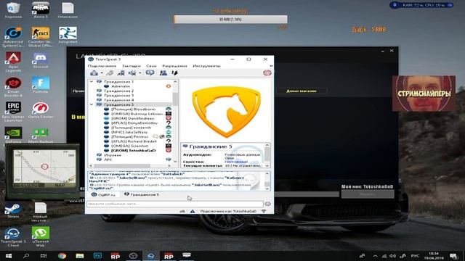Open the Разрешения menu in TeamSpeak
This screenshot has height=261, width=465.
[174, 66]
